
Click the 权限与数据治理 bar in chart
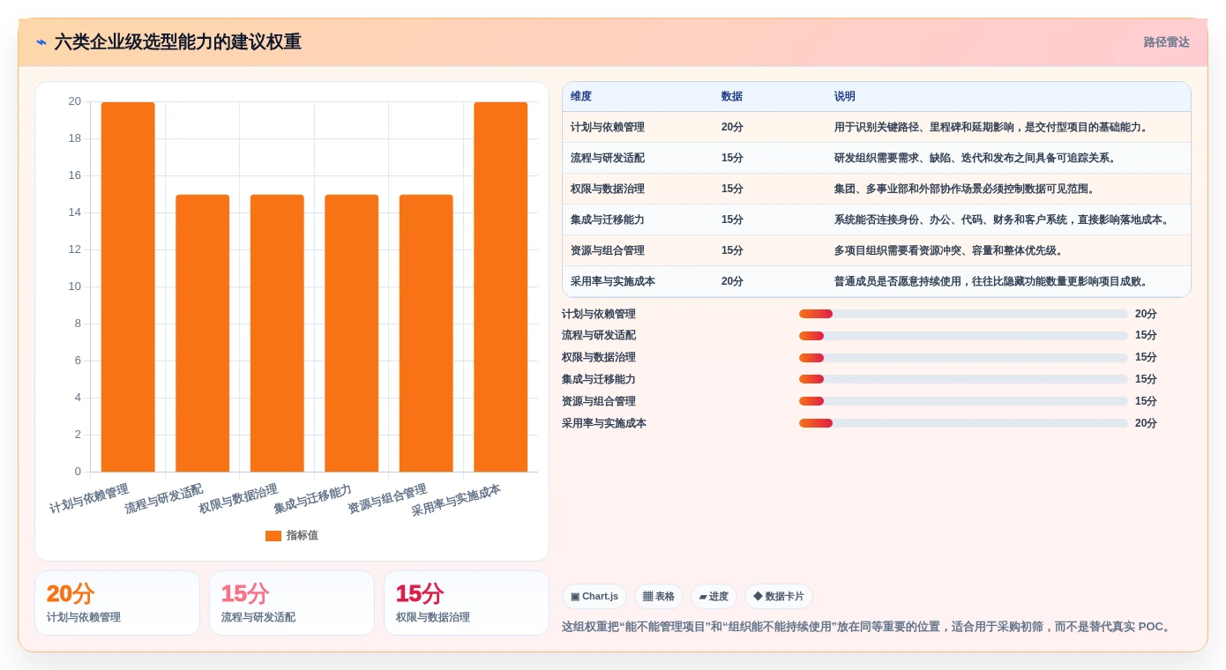tap(277, 333)
